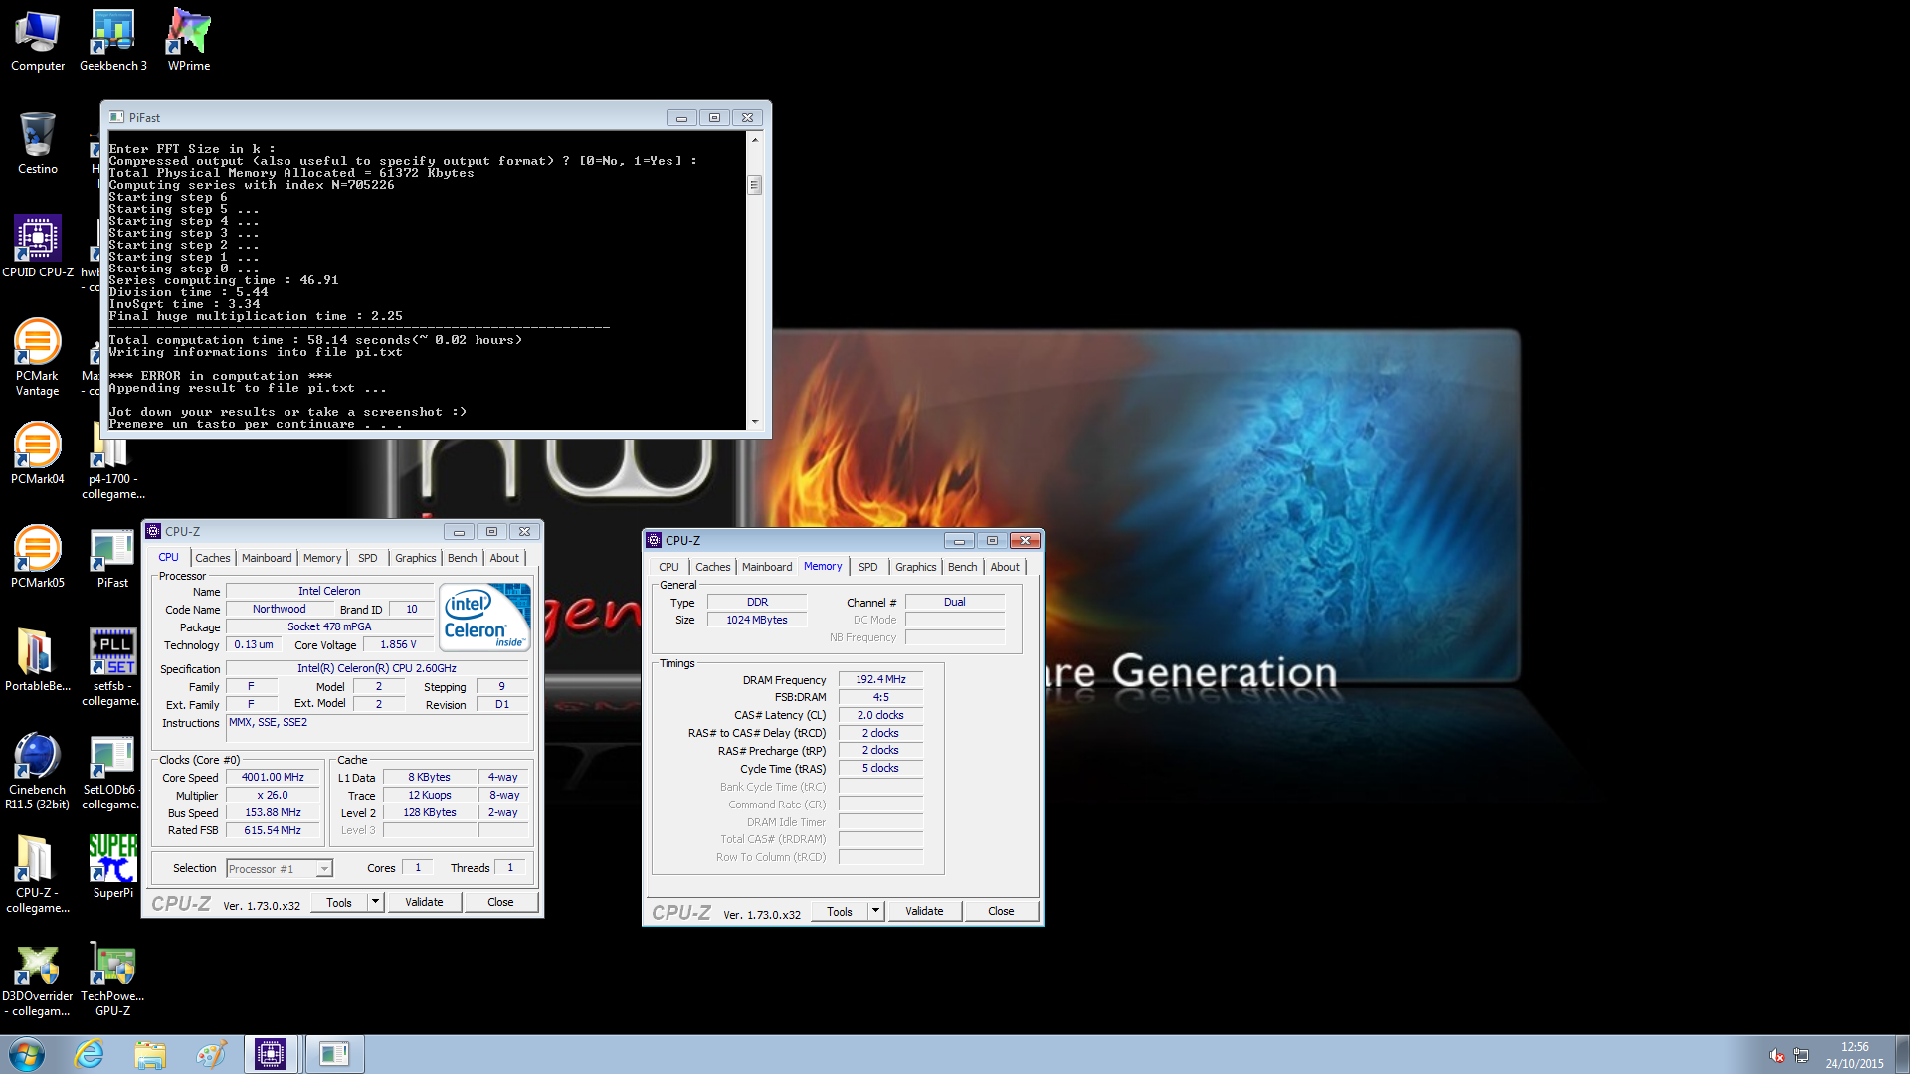Open Memory tab in left CPU-Z window

(322, 558)
